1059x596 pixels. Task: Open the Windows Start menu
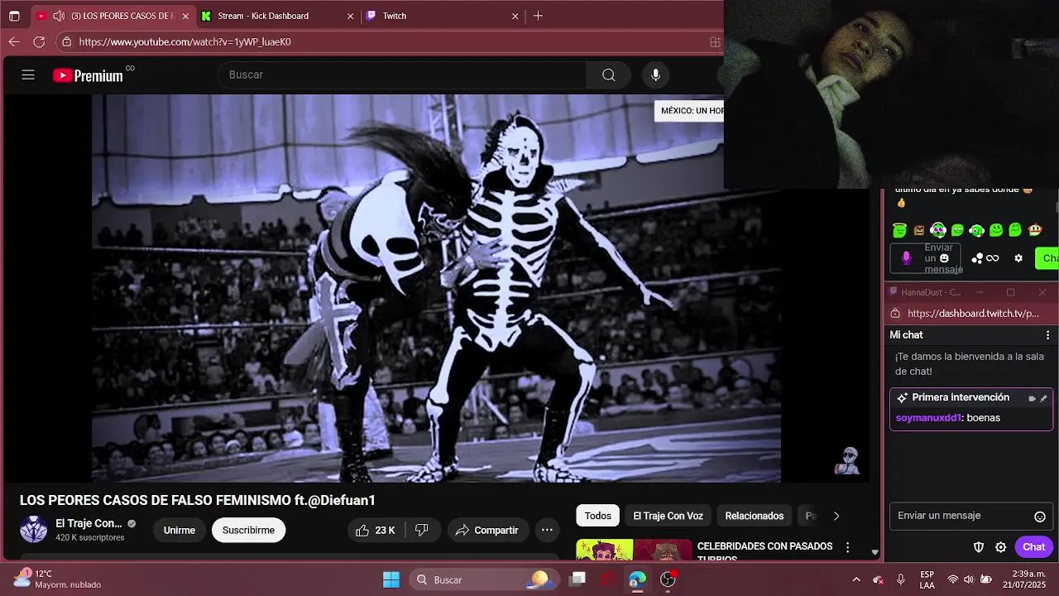(x=391, y=579)
